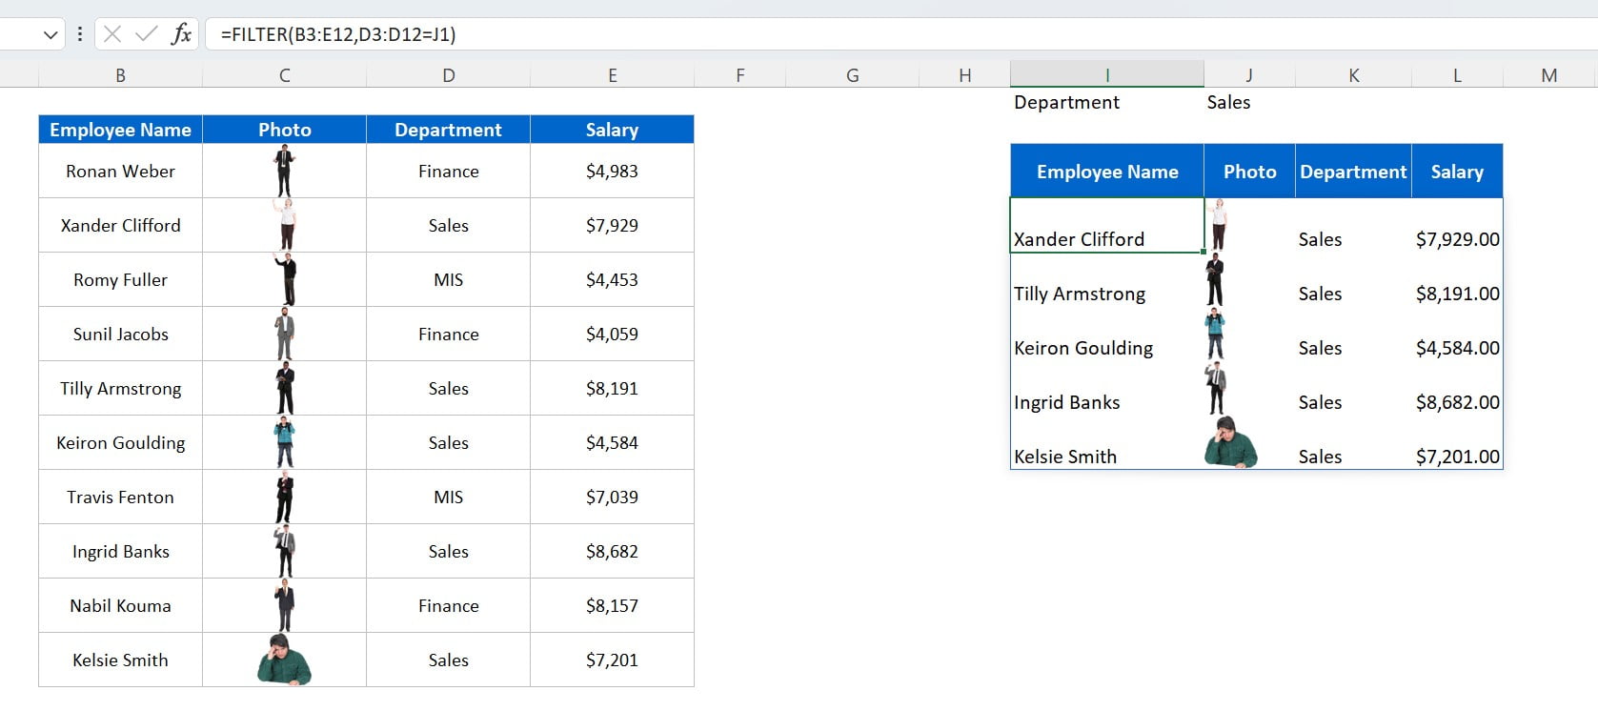Select column H header
This screenshot has height=711, width=1598.
click(x=965, y=75)
